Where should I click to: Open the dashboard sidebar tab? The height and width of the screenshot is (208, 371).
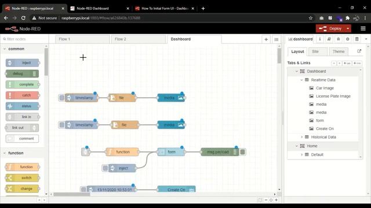click(300, 39)
